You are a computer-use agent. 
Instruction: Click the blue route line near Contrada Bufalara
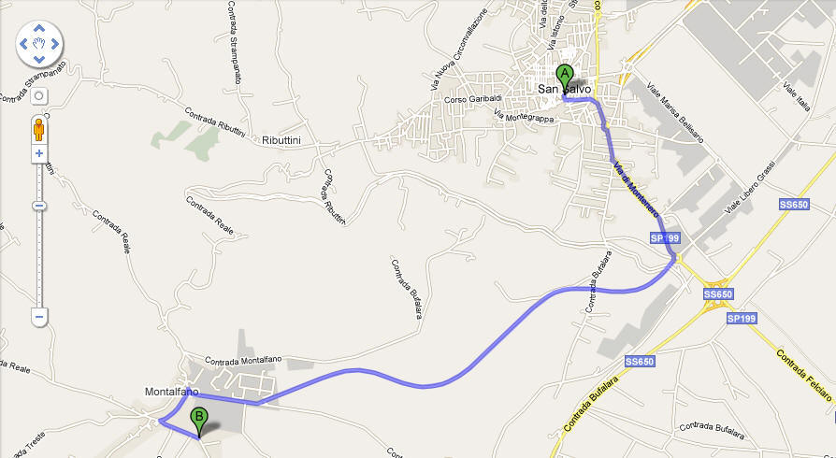(x=592, y=290)
